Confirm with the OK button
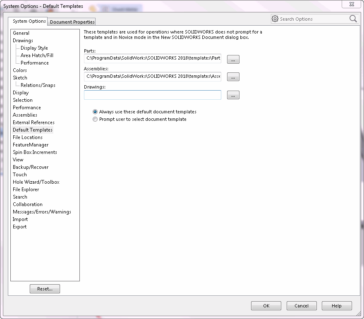The image size is (364, 319). [266, 306]
